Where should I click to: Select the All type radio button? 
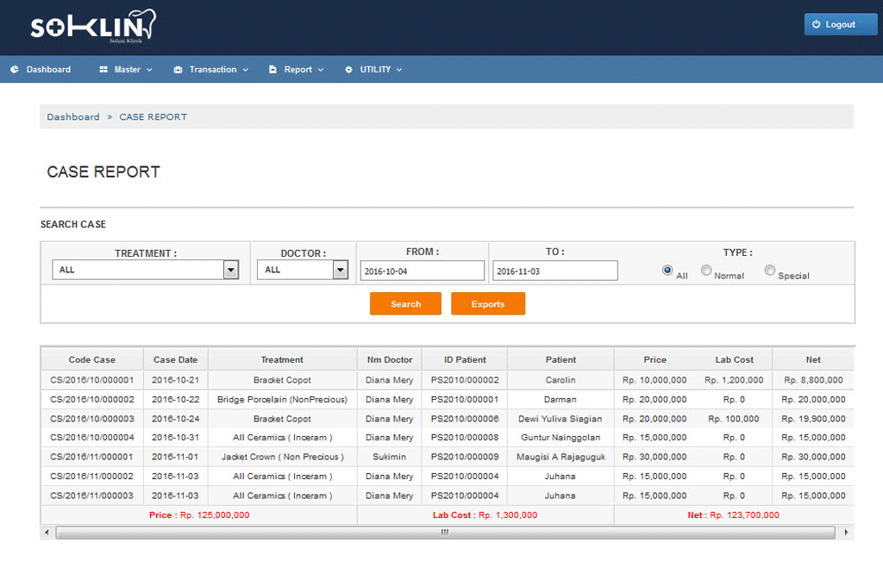pyautogui.click(x=667, y=270)
